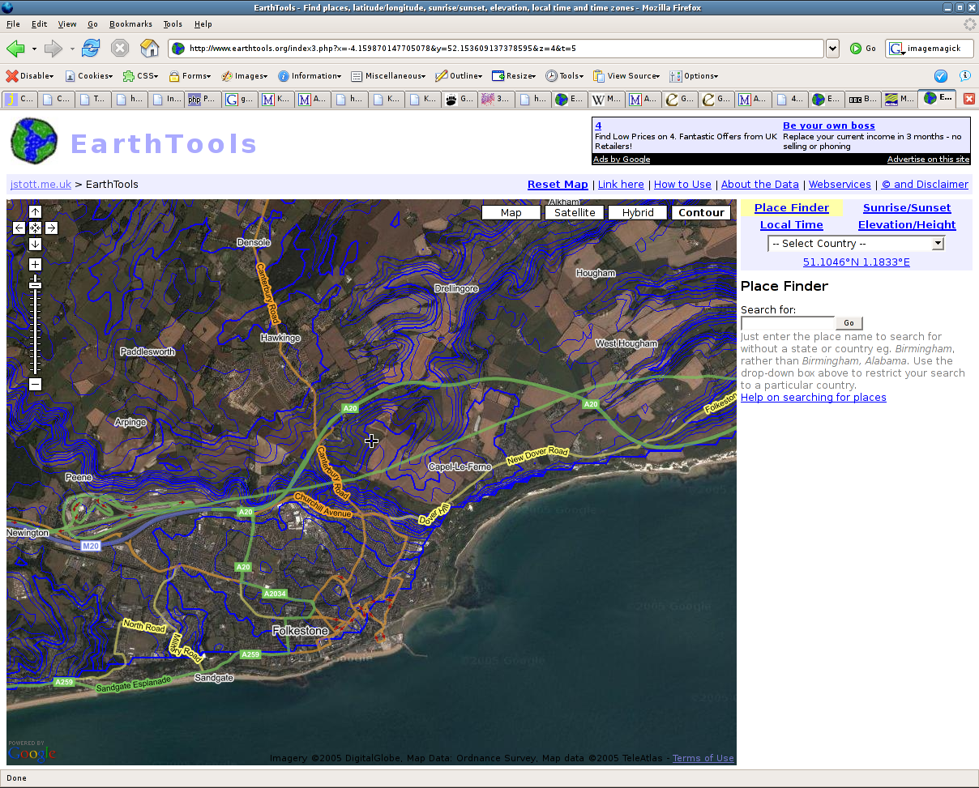This screenshot has width=979, height=788.
Task: Click the browser Back arrow button
Action: coord(15,49)
